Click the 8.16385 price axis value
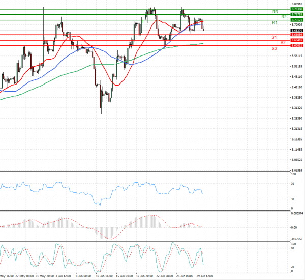The width and height of the screenshot is (305, 280). 297,139
